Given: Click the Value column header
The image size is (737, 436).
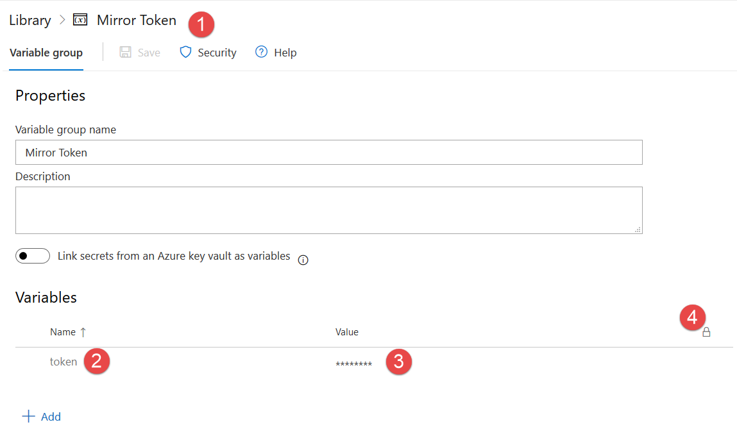Looking at the screenshot, I should (x=347, y=332).
